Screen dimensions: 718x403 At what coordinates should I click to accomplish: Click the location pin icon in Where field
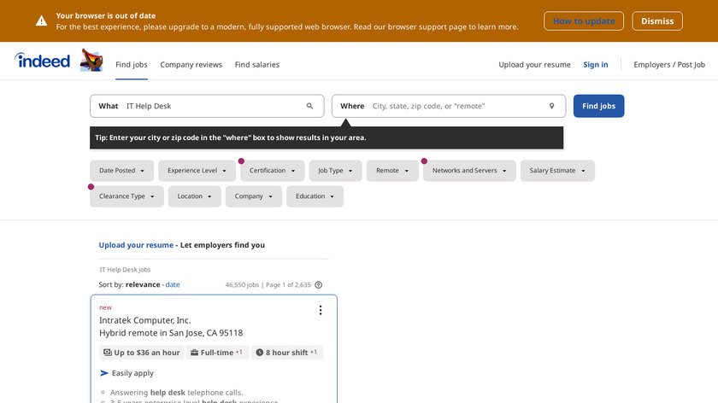552,106
